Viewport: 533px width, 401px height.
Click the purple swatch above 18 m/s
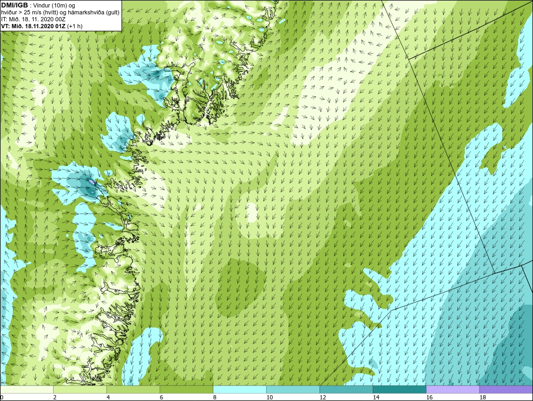[506, 389]
